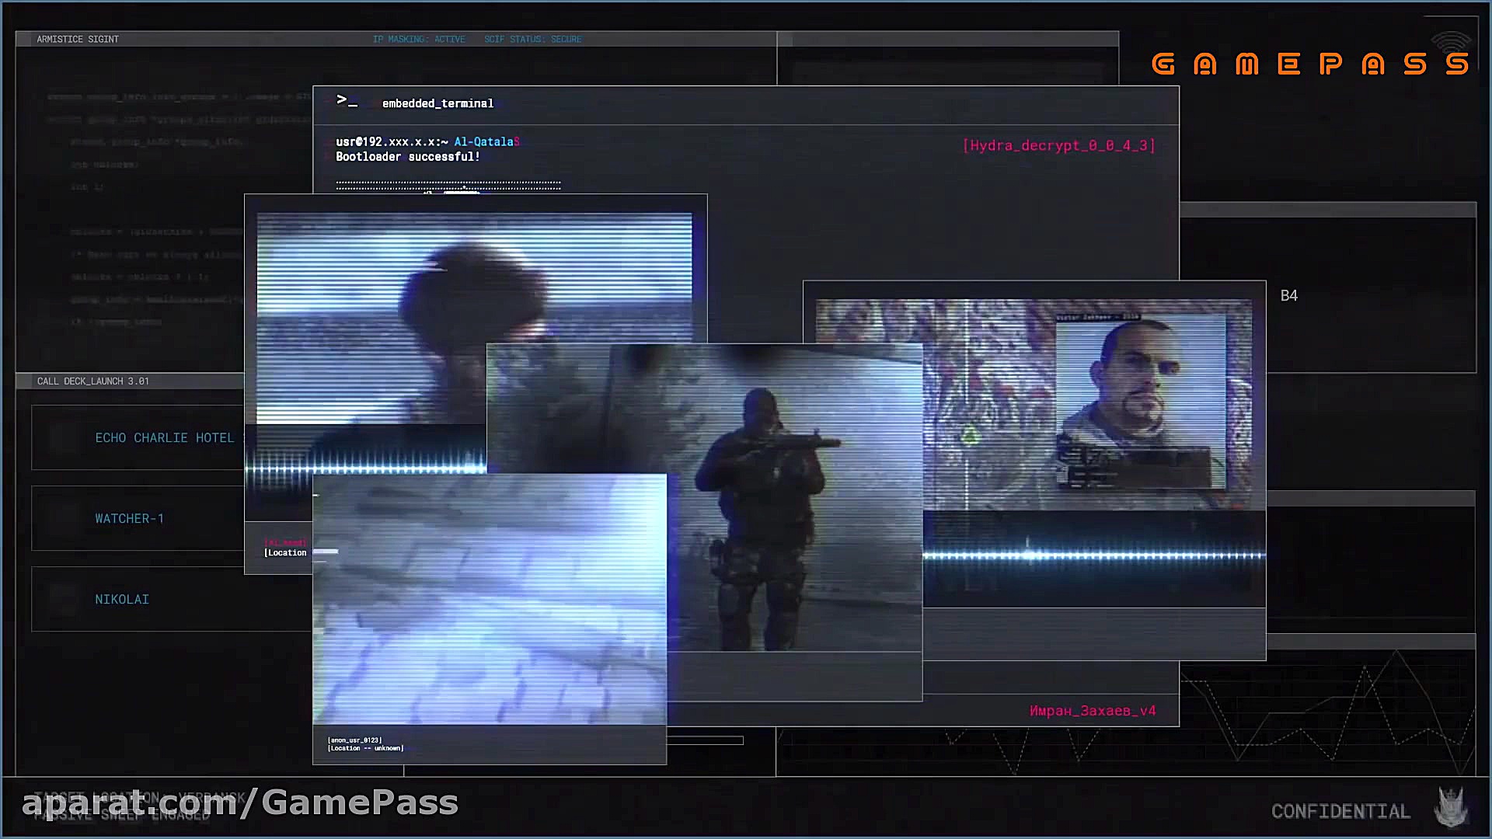Viewport: 1492px width, 839px height.
Task: Click the Al-Qatala terminal prompt line
Action: coord(428,141)
